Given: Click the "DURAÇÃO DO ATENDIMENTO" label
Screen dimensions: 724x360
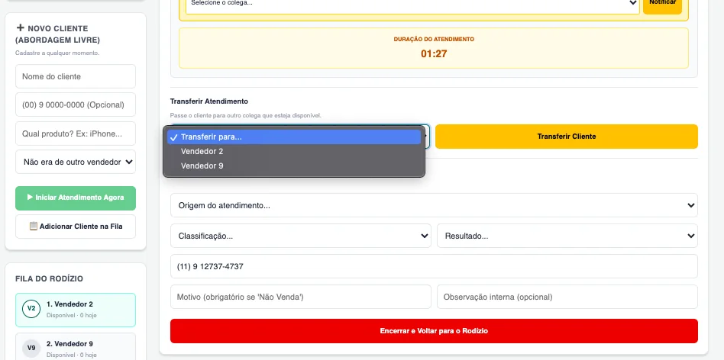Looking at the screenshot, I should pyautogui.click(x=434, y=40).
